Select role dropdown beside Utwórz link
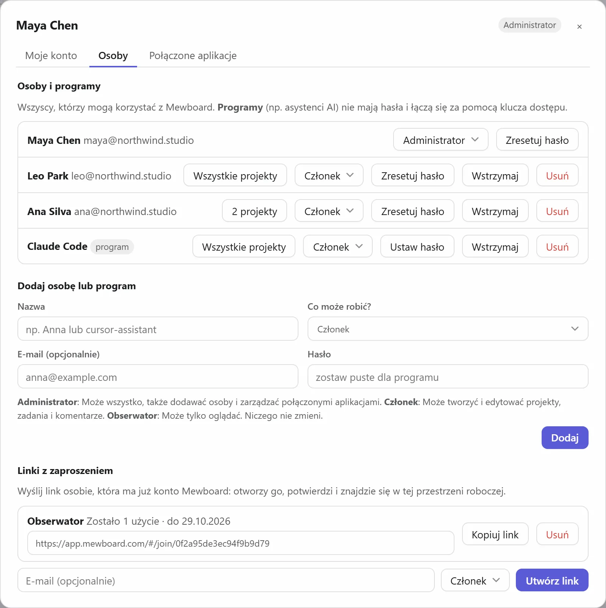 click(x=475, y=580)
